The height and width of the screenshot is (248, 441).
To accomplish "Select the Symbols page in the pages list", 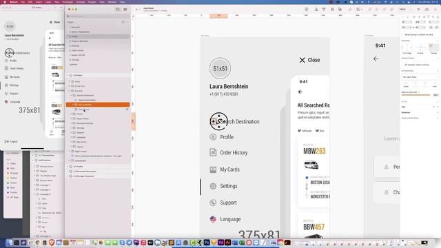I will coord(73,64).
